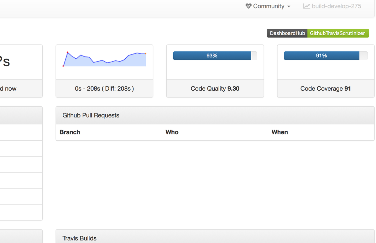The height and width of the screenshot is (243, 376).
Task: Click the 0s - 208s duration label
Action: point(104,89)
